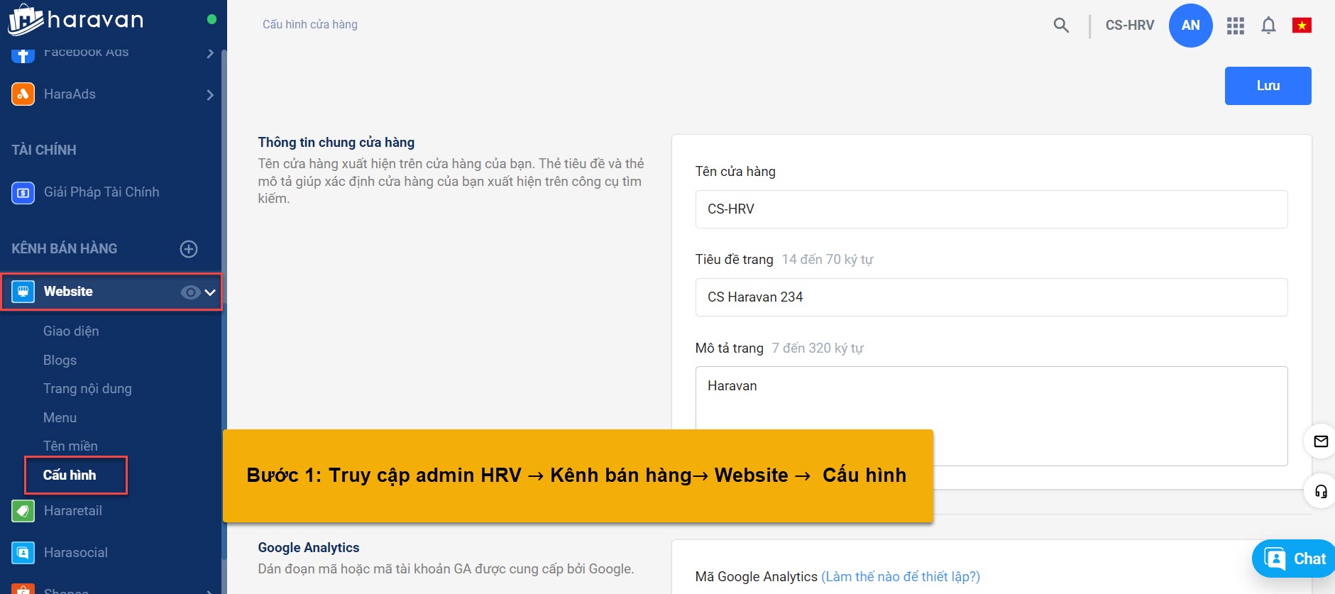The width and height of the screenshot is (1335, 594).
Task: Open the Làm thế nào để thiết lập link
Action: click(x=901, y=577)
